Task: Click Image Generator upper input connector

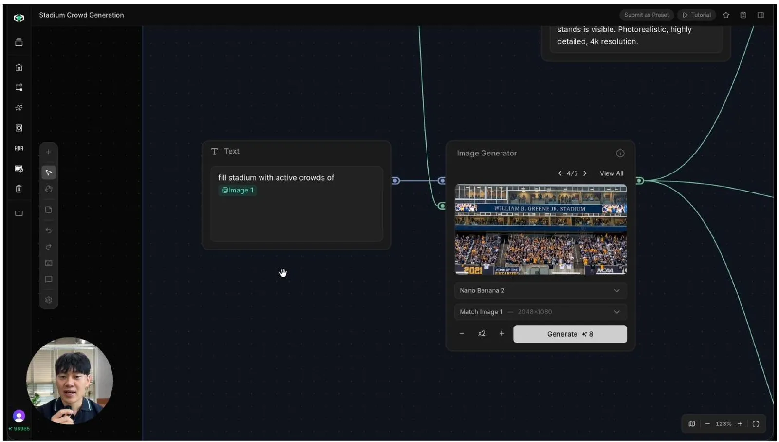Action: click(442, 181)
